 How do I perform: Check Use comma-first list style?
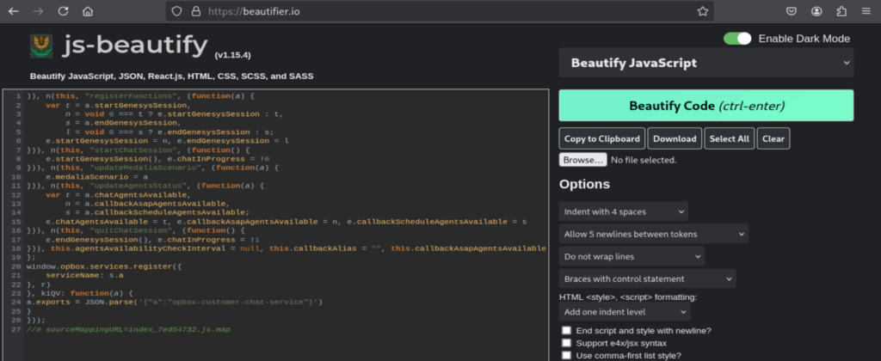[x=566, y=355]
